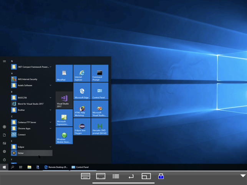Open Pictures icon in Start menu sidebar

(x=4, y=143)
